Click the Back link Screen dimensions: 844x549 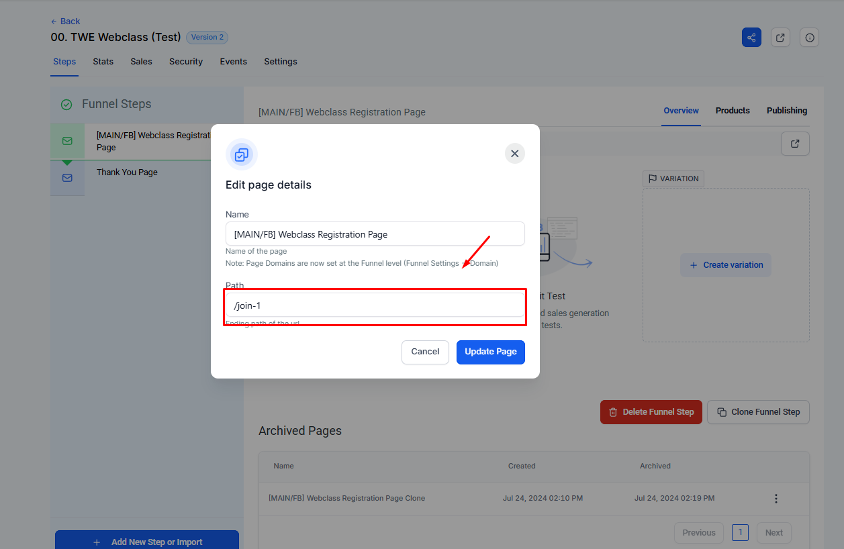click(66, 21)
